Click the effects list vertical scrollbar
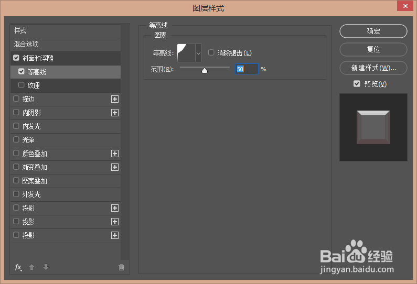The image size is (417, 284). [125, 142]
